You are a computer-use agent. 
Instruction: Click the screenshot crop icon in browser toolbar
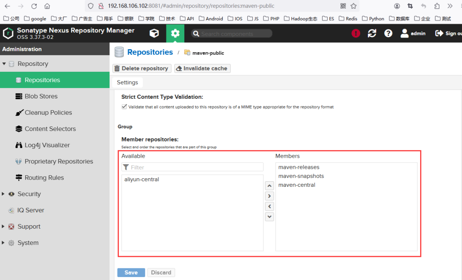click(410, 6)
